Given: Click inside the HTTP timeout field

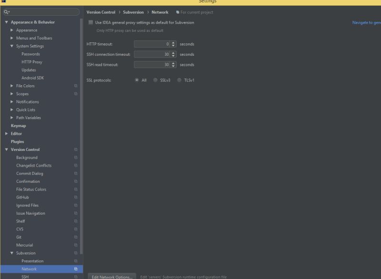Looking at the screenshot, I should [152, 44].
